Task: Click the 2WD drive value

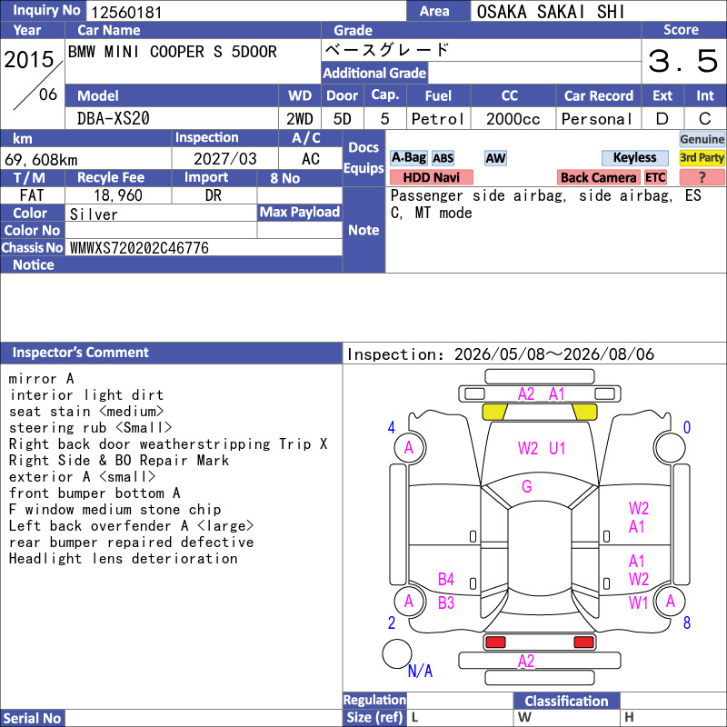Action: tap(300, 119)
